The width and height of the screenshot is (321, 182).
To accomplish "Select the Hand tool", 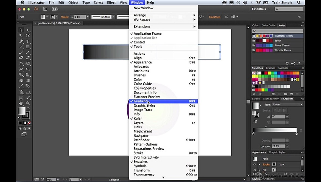I will [21, 103].
